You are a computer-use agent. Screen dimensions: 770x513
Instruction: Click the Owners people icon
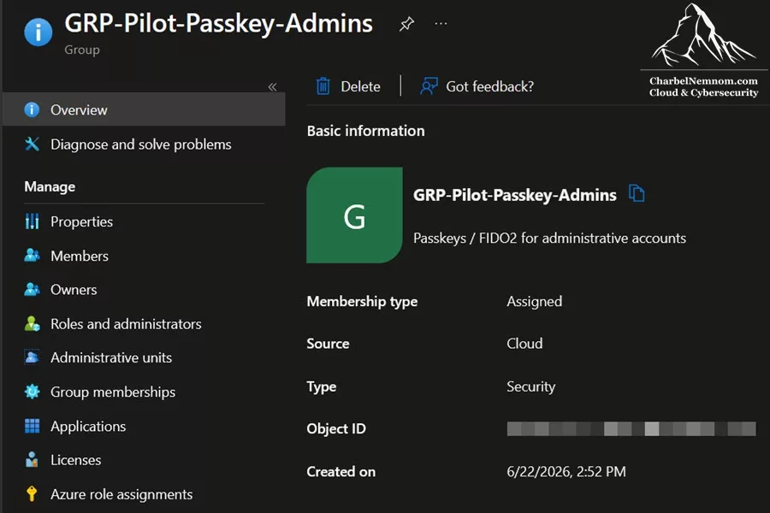pos(32,290)
